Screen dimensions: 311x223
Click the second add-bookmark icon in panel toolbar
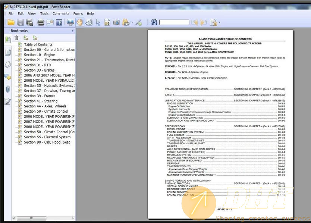click(35, 38)
